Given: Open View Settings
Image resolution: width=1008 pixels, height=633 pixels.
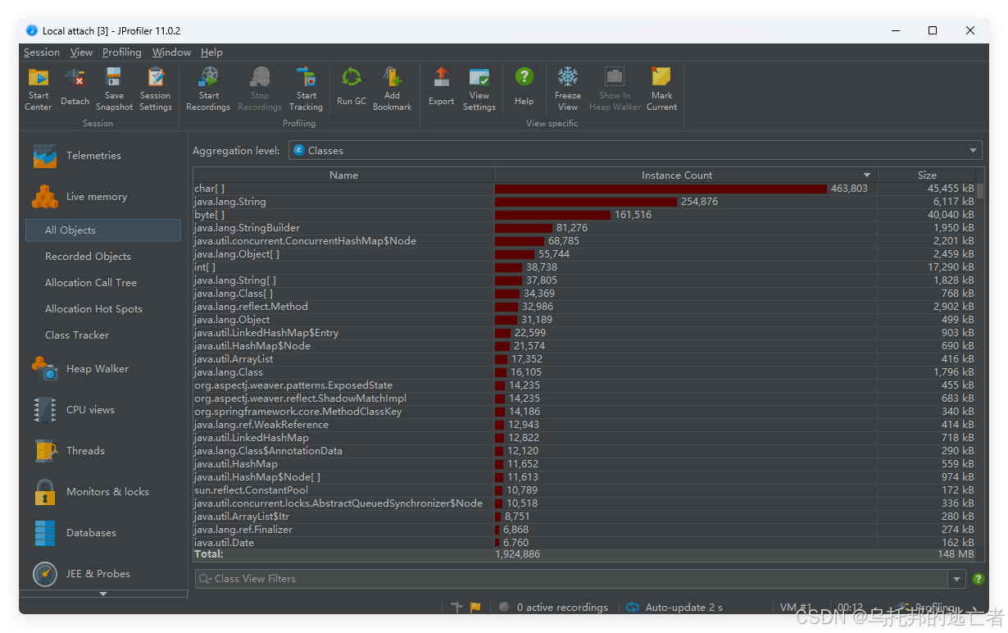Looking at the screenshot, I should click(x=479, y=89).
